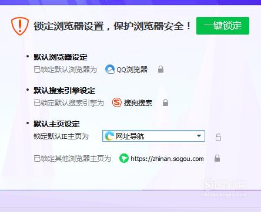Click the 默认主页设定 heading

click(x=56, y=124)
